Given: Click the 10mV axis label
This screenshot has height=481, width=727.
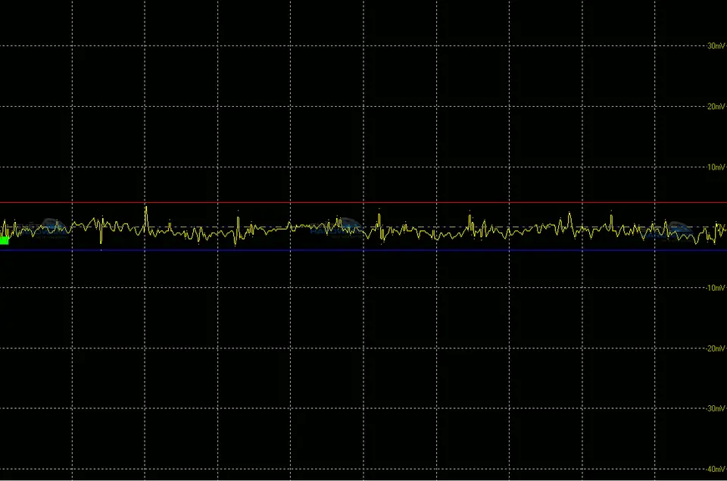Looking at the screenshot, I should click(715, 167).
